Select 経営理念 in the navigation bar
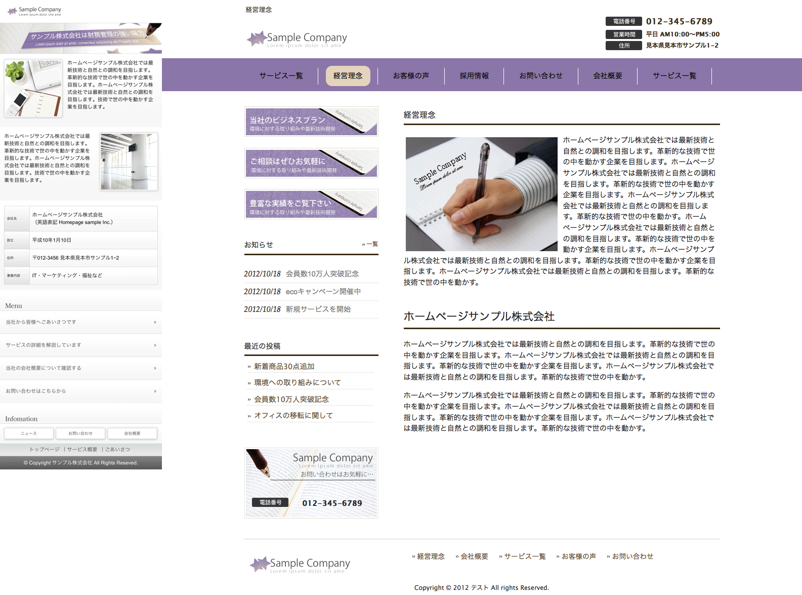 pos(348,76)
